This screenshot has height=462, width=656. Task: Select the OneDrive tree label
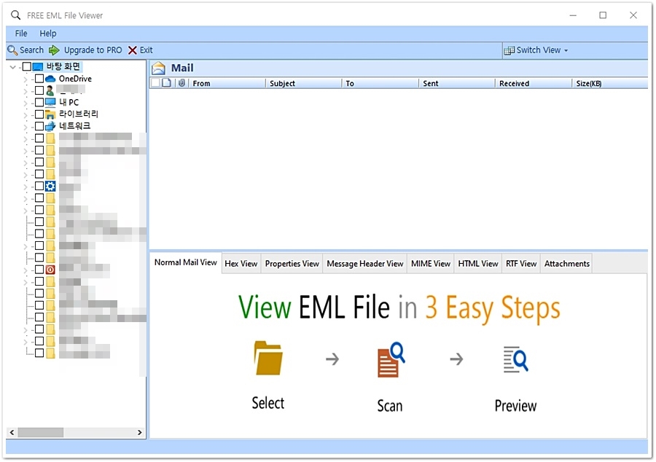[75, 79]
